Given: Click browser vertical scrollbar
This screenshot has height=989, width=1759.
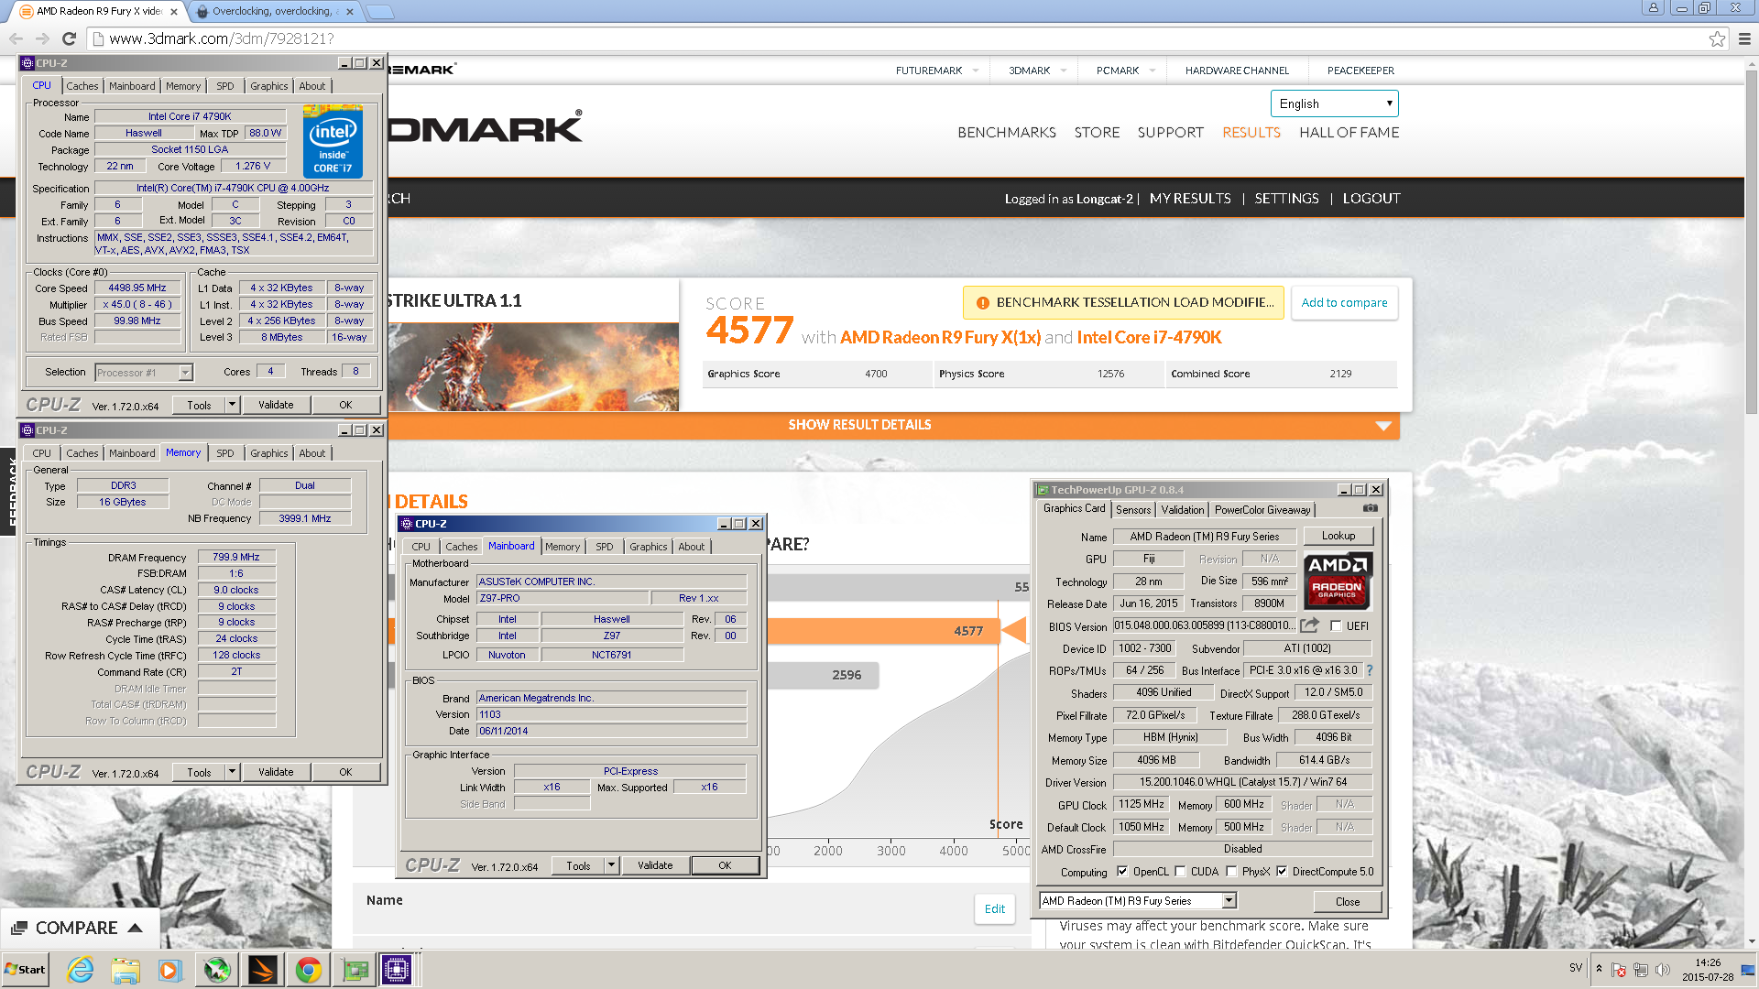Looking at the screenshot, I should (x=1751, y=241).
